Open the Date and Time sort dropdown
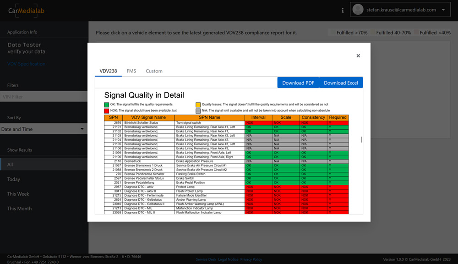Screen dimensions: 458x264 point(44,129)
